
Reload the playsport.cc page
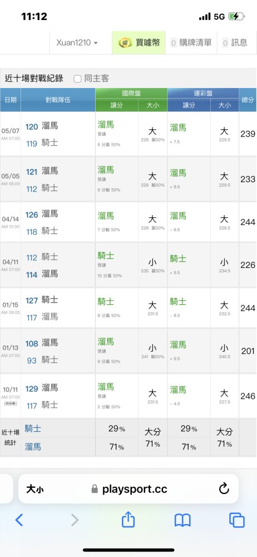tap(224, 489)
